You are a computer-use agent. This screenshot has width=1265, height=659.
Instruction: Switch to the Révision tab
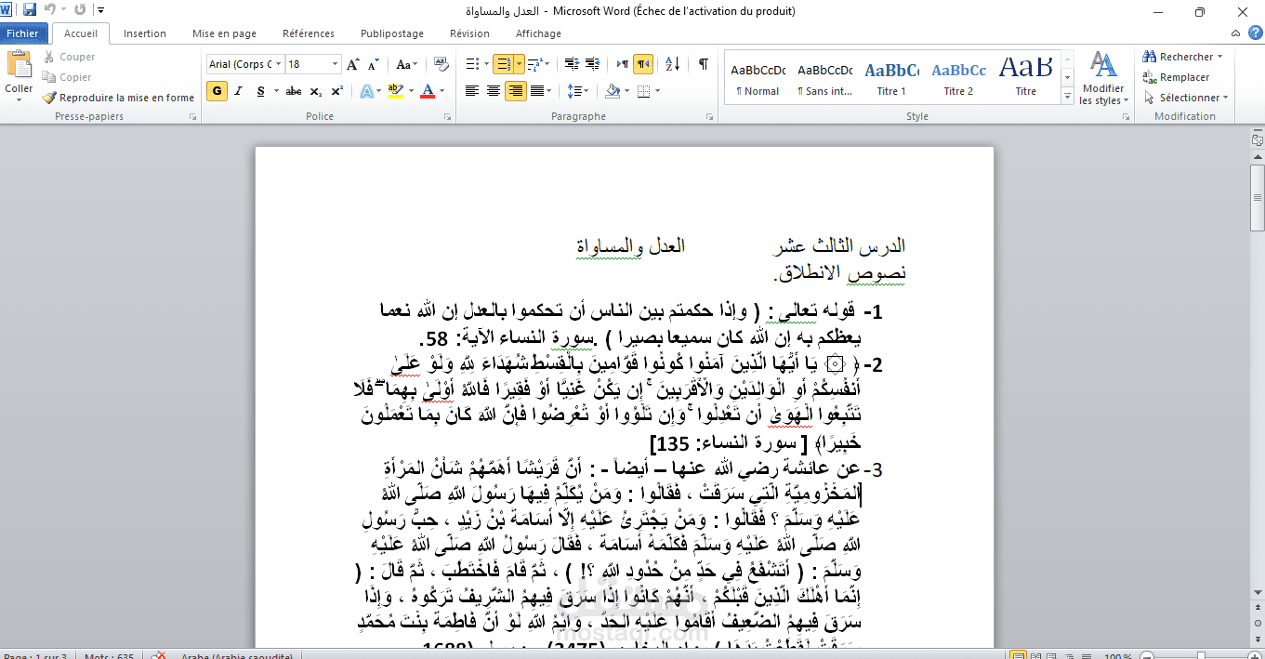pos(469,33)
